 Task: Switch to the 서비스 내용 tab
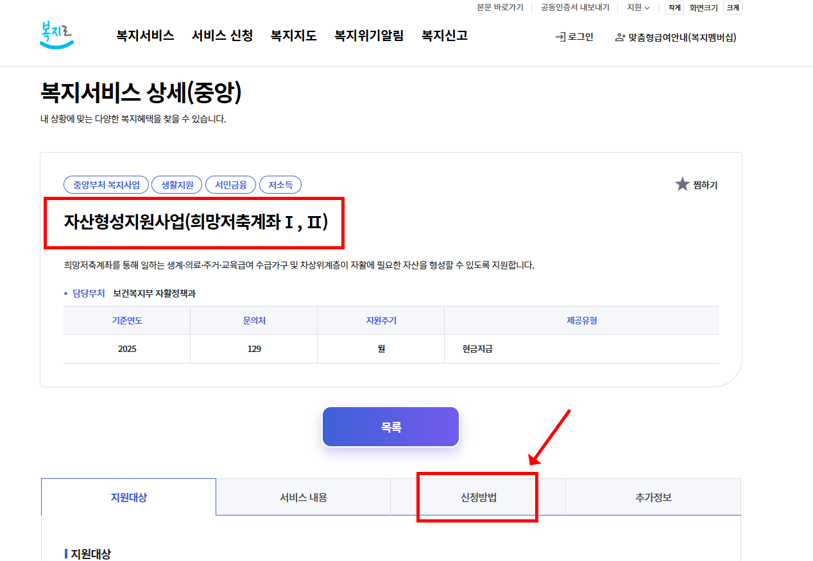tap(303, 496)
